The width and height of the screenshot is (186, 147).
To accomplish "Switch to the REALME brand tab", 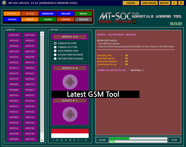I will (x=66, y=14).
